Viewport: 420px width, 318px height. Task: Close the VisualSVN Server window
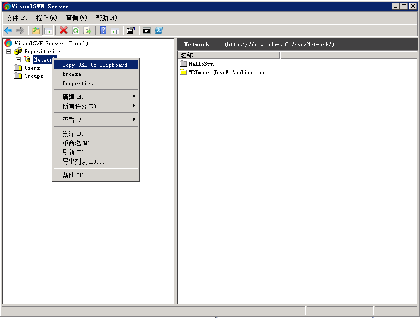[413, 6]
